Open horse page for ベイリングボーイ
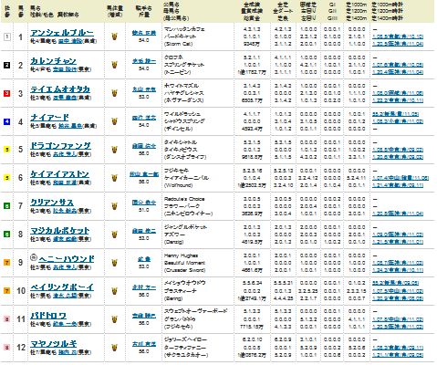The width and height of the screenshot is (437, 365). 62,287
